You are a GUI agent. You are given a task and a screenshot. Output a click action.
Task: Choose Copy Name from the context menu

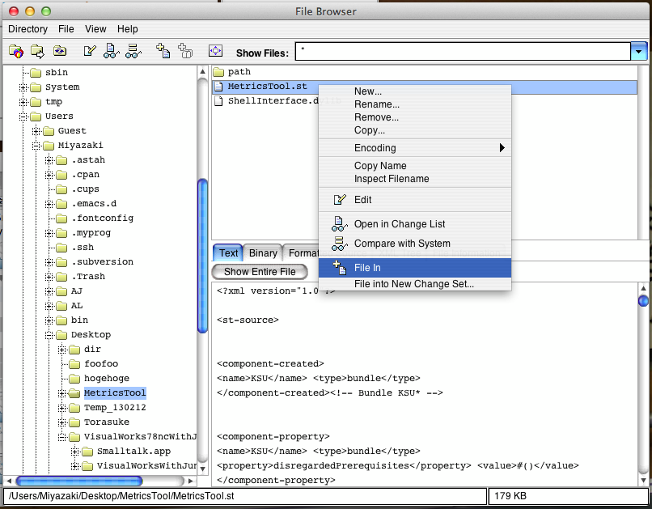[x=414, y=166]
